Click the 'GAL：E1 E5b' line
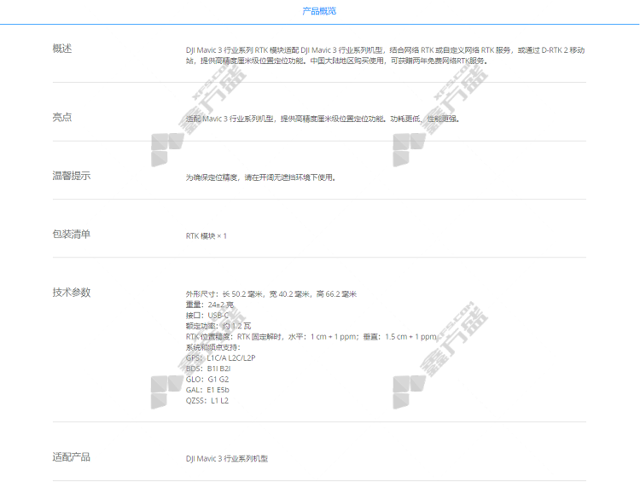This screenshot has height=482, width=640. [207, 390]
